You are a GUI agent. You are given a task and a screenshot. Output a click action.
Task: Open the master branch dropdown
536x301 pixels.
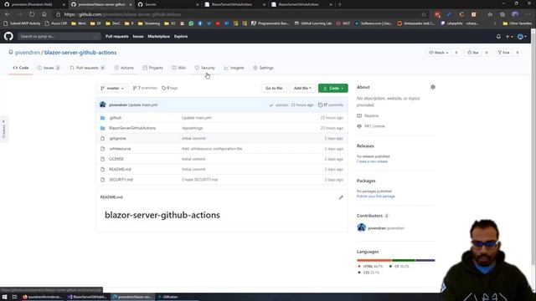[112, 88]
